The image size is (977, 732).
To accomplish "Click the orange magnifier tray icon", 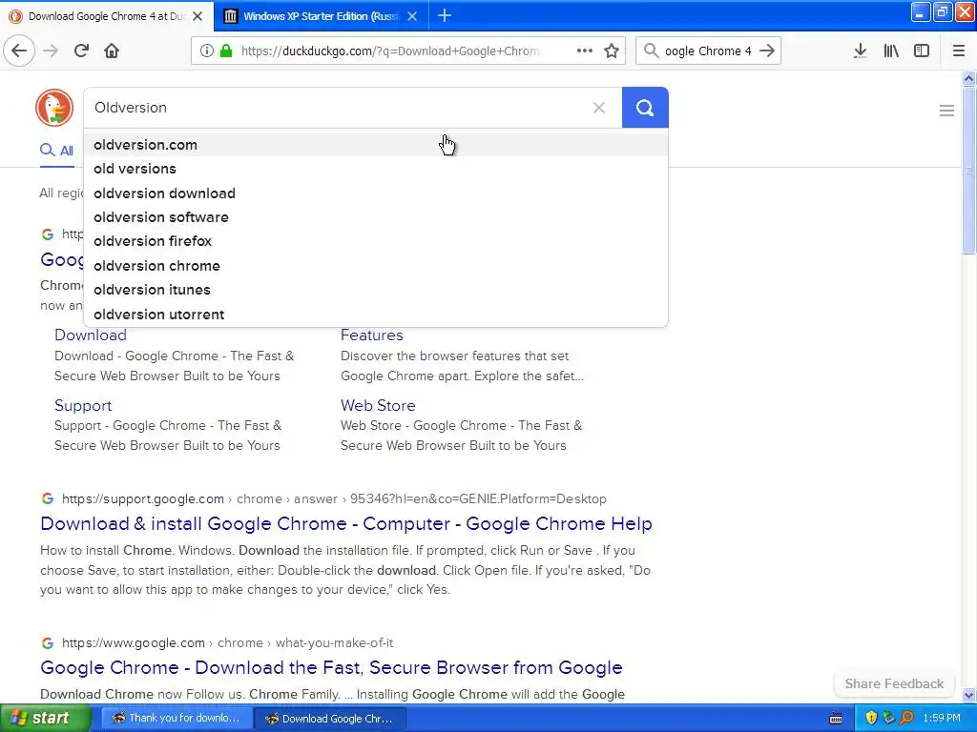I will pyautogui.click(x=906, y=718).
